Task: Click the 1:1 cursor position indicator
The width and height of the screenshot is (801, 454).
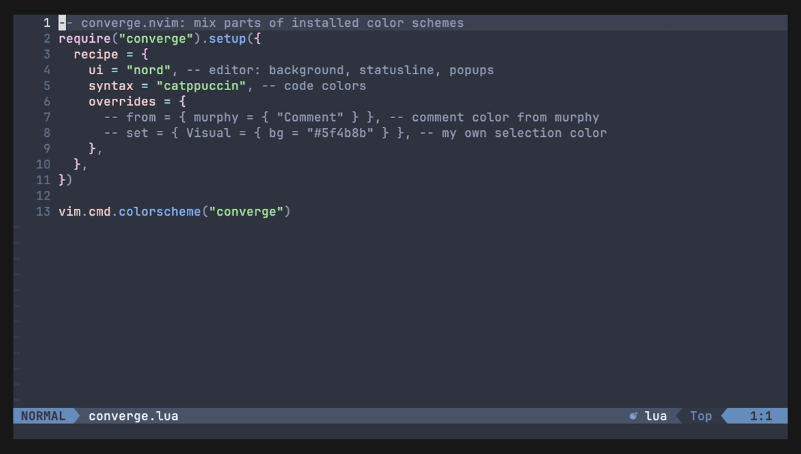Action: point(761,416)
